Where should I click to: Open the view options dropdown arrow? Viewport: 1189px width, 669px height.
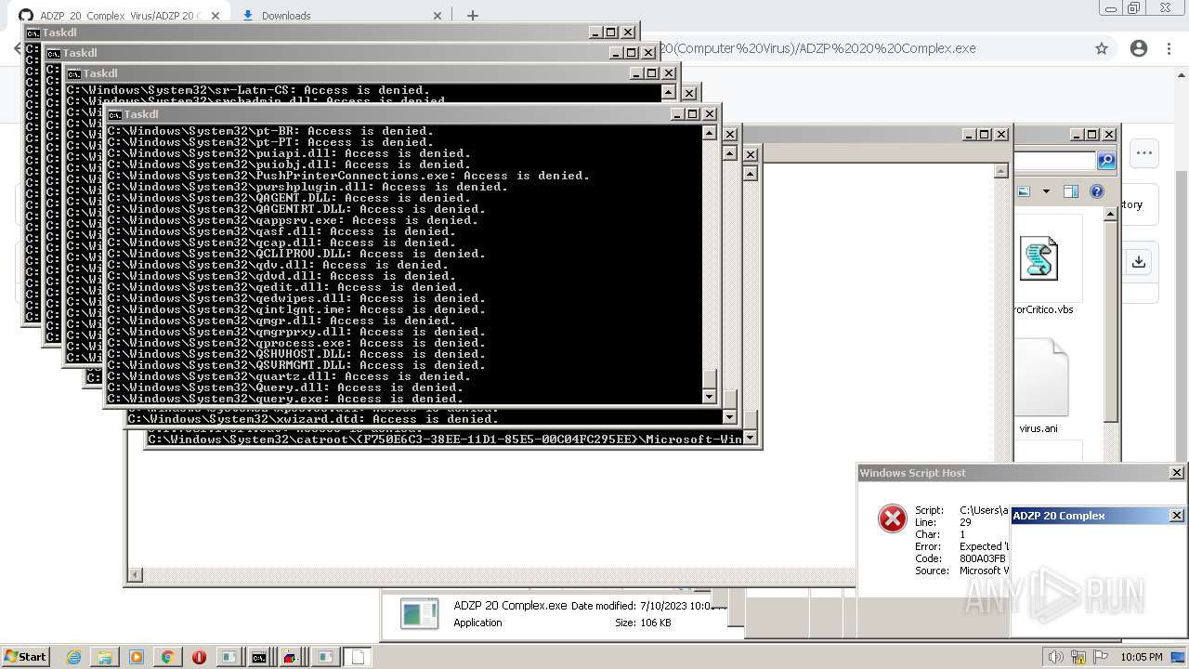pyautogui.click(x=1046, y=191)
